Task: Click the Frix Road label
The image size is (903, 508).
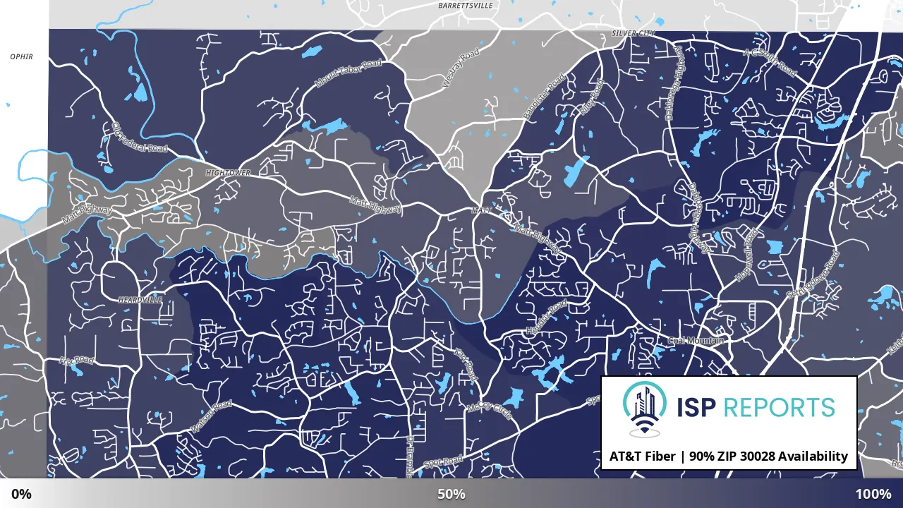Action: (x=76, y=361)
